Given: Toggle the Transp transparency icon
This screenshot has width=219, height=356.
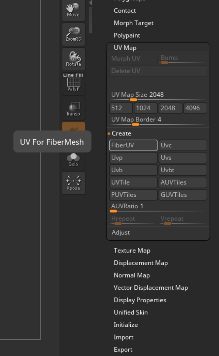Looking at the screenshot, I should point(73,109).
